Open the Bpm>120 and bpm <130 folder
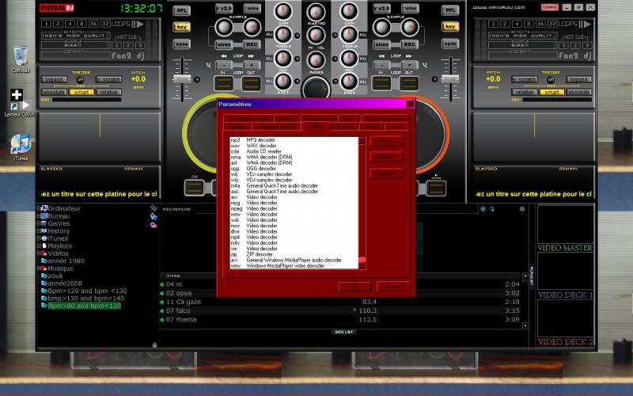633x396 pixels. [x=83, y=291]
